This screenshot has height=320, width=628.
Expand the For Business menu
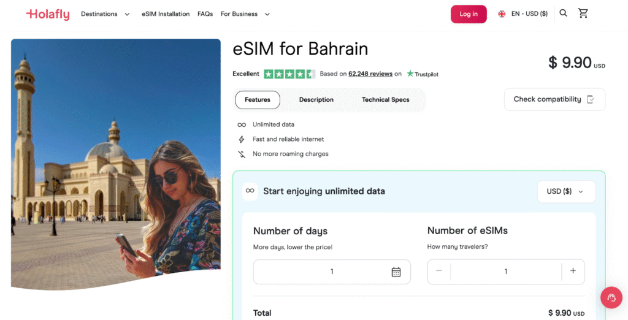(x=245, y=14)
